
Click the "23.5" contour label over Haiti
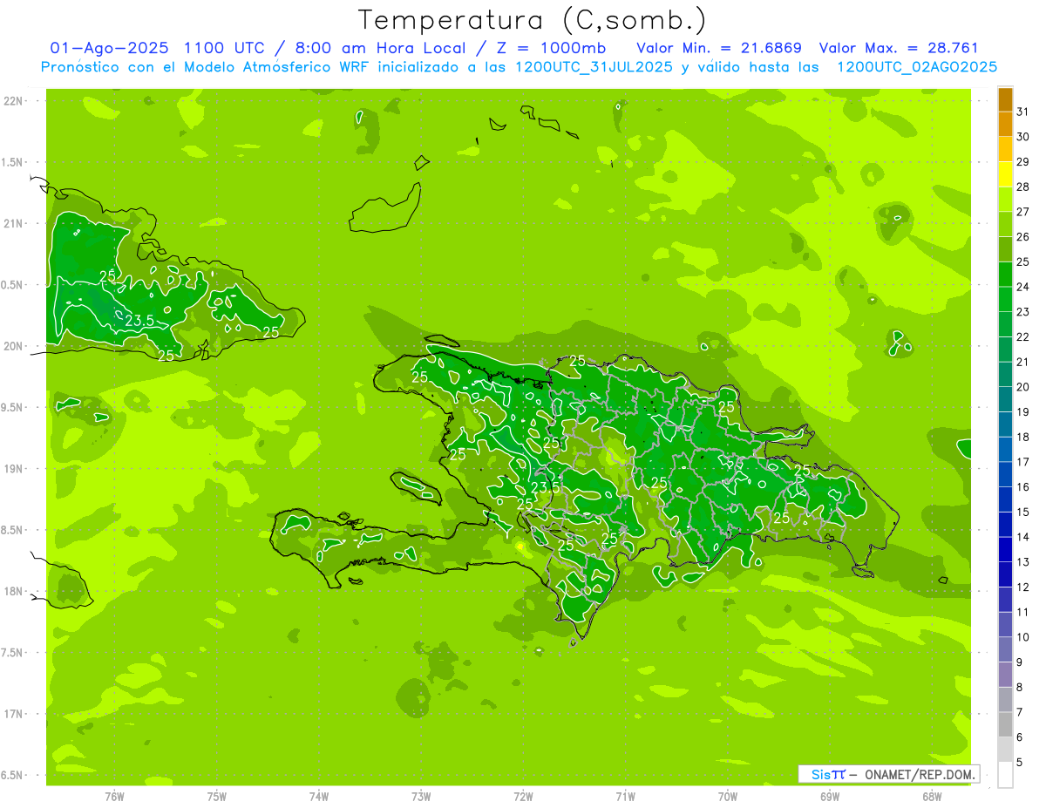tap(546, 487)
